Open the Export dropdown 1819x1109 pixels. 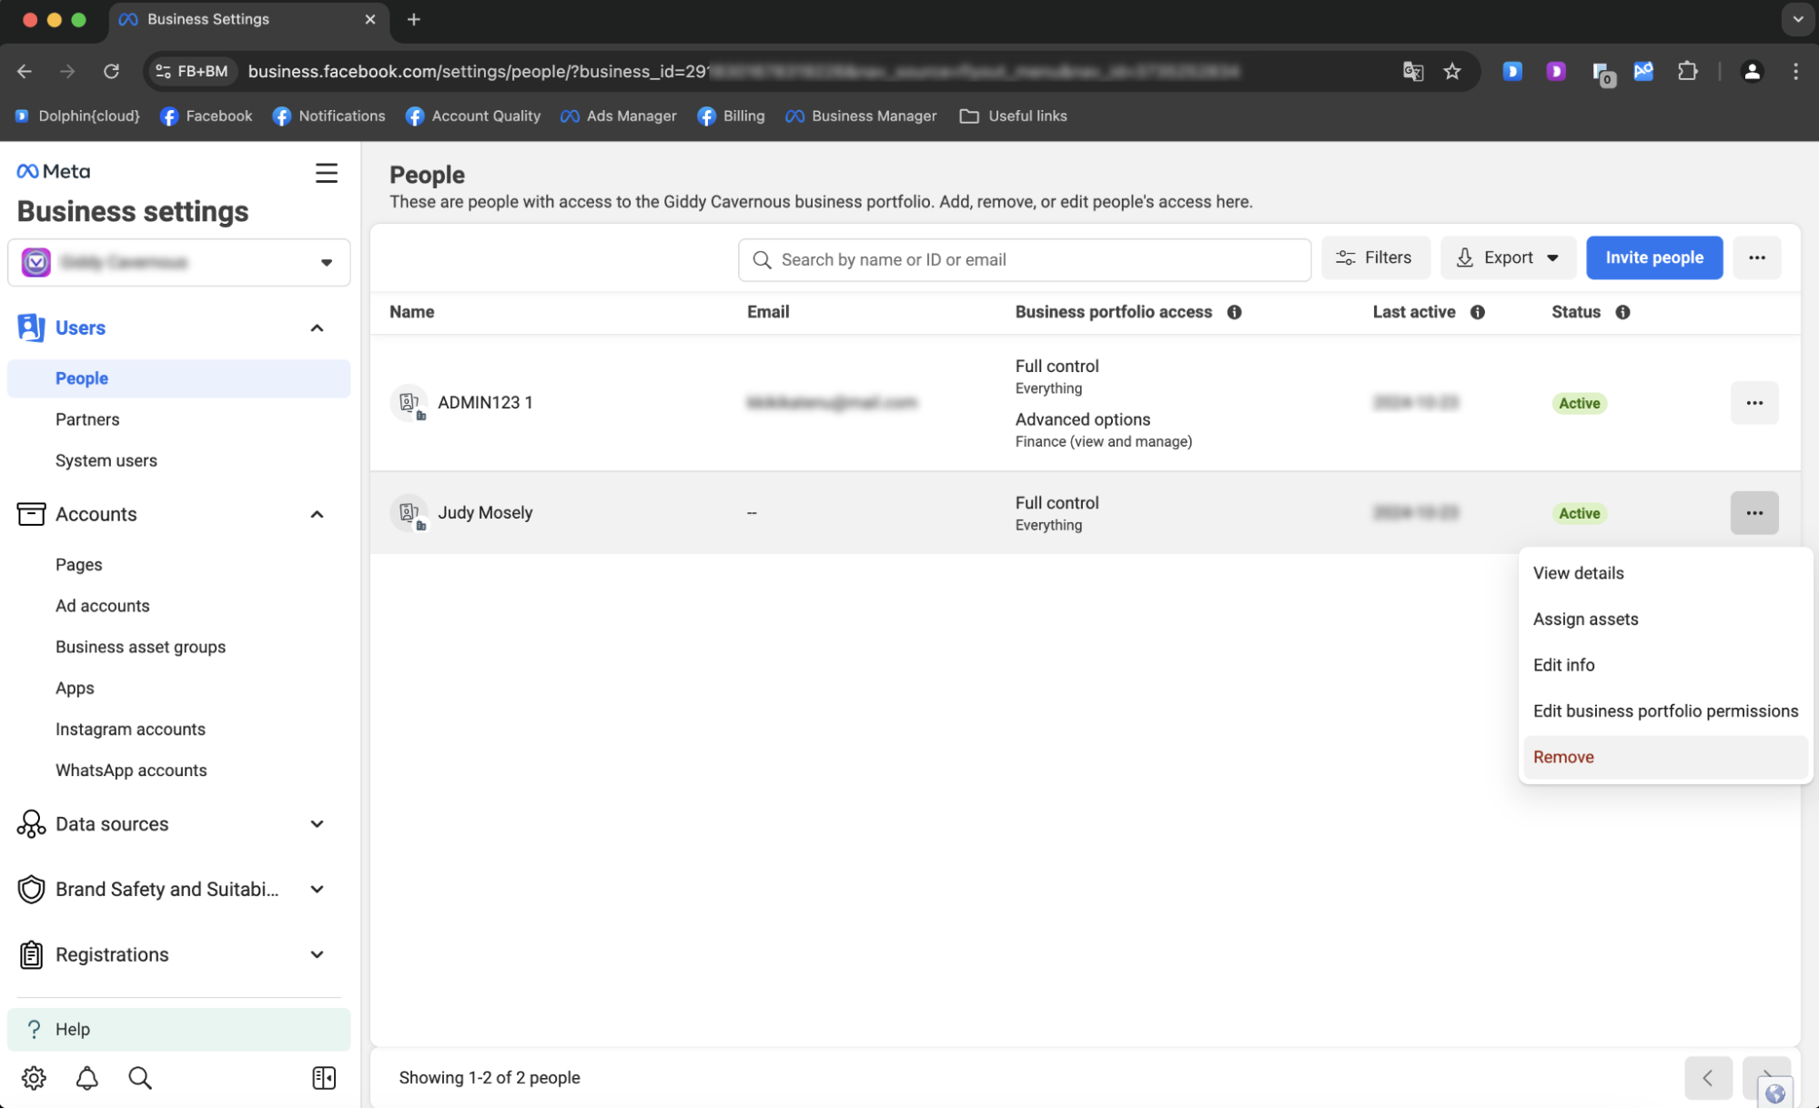point(1507,258)
